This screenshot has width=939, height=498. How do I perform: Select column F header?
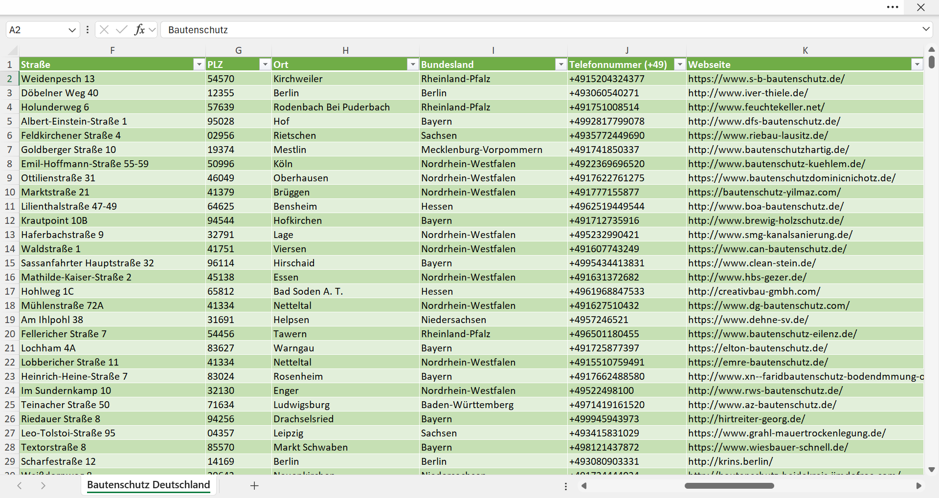pos(112,50)
